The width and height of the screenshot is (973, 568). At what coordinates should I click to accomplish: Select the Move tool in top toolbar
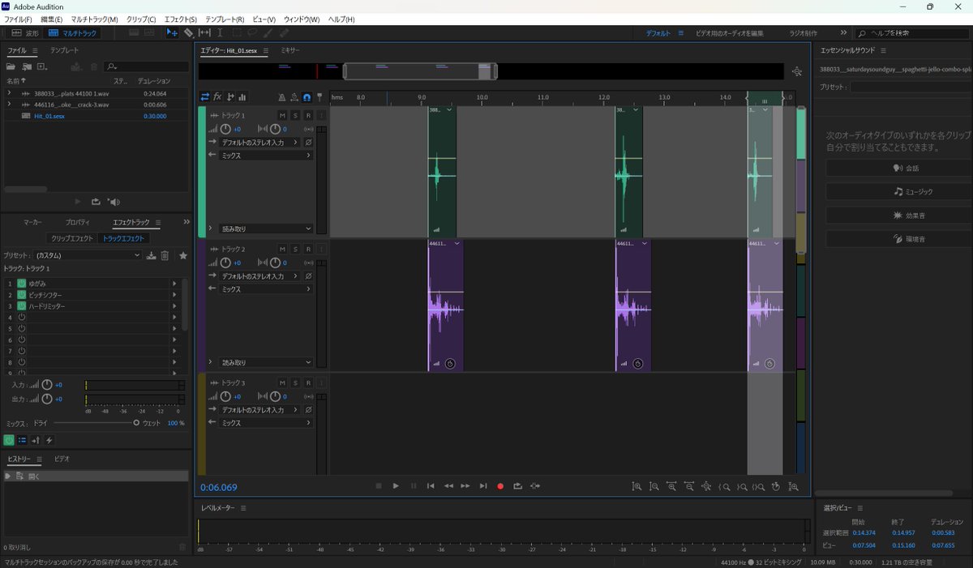tap(172, 33)
